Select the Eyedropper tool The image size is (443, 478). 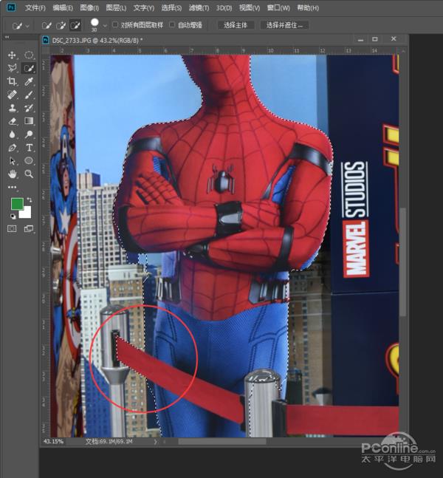coord(29,81)
